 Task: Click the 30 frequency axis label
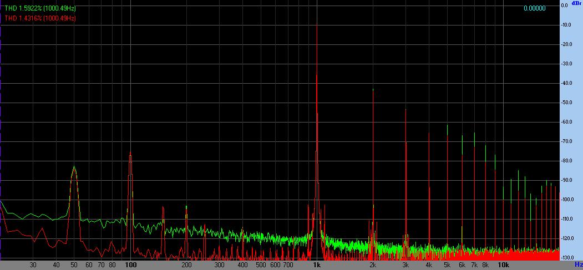click(33, 265)
